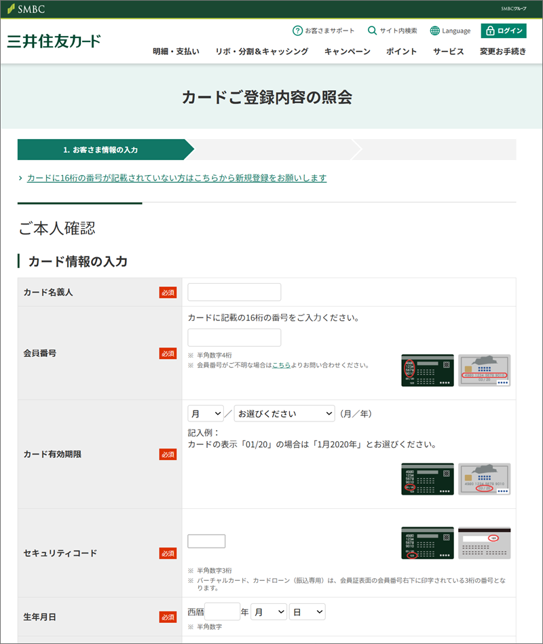The width and height of the screenshot is (543, 644).
Task: Click gray card image in カード有効期限 row
Action: pos(484,479)
